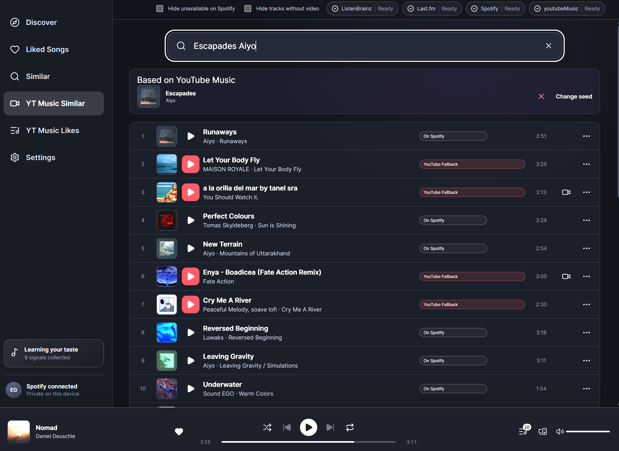
Task: Clear the search field with the X
Action: (549, 46)
